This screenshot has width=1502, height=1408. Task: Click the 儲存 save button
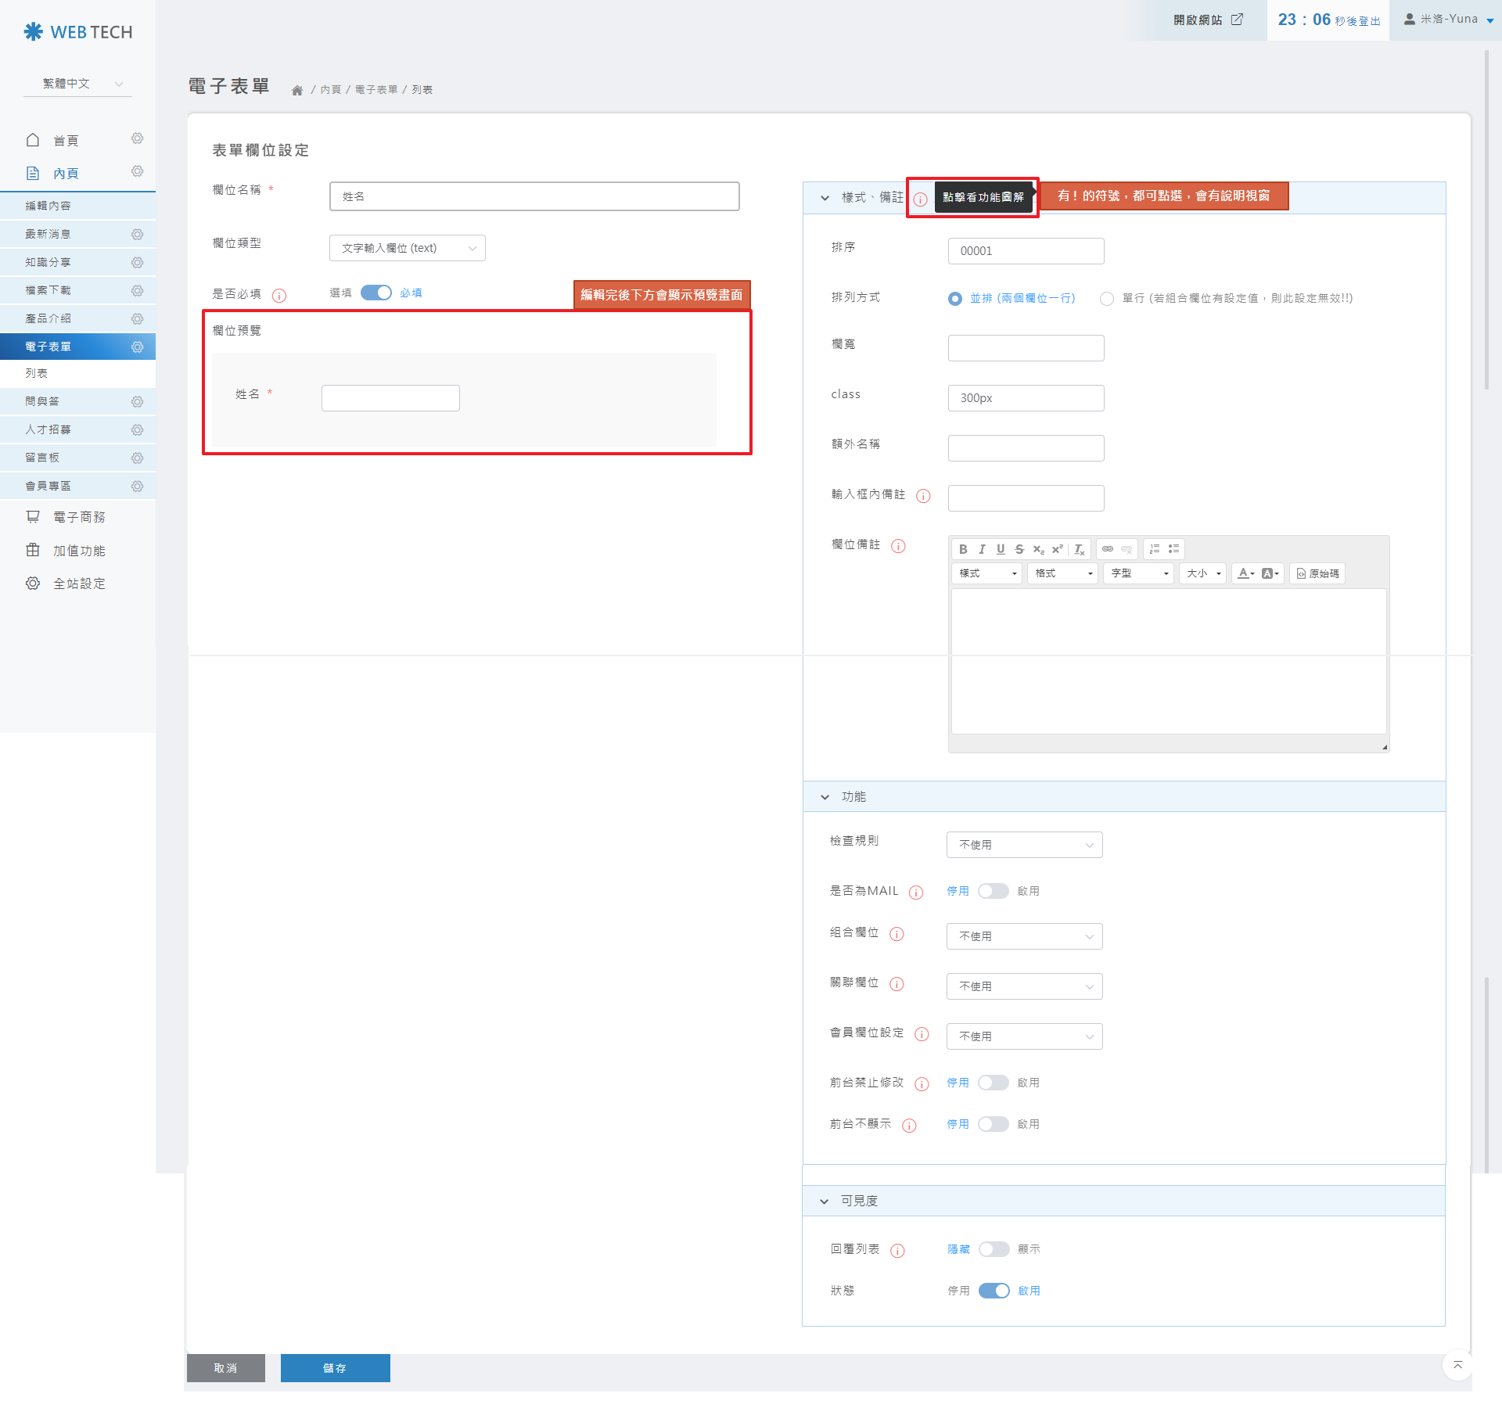coord(335,1368)
